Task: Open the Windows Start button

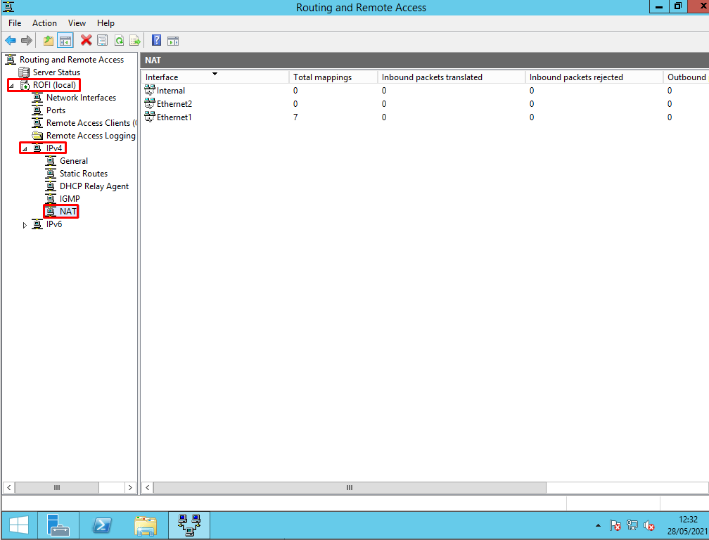Action: tap(18, 525)
